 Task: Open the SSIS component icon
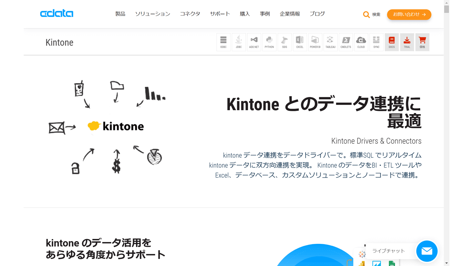pos(285,42)
